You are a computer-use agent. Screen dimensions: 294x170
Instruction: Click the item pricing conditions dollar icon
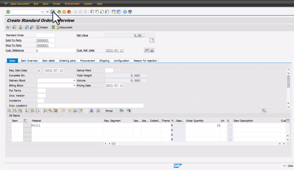pyautogui.click(x=128, y=111)
